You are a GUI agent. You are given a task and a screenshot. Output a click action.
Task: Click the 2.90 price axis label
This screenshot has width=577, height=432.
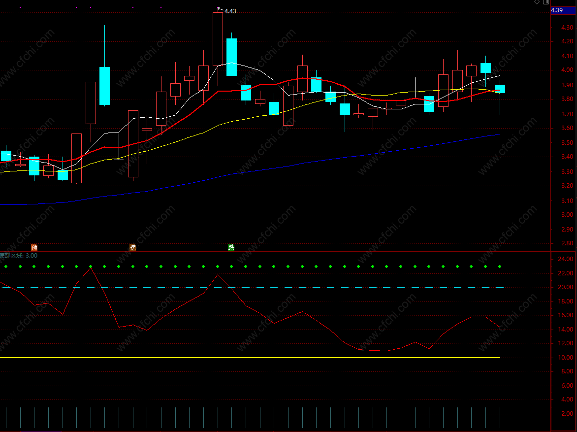click(567, 229)
